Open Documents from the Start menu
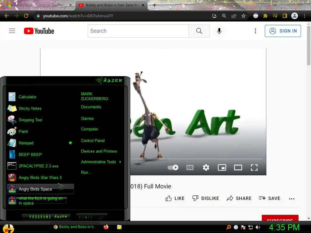Screen dimensions: 311x233 [x=91, y=107]
